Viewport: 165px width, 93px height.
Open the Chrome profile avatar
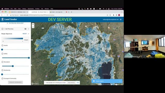click(119, 15)
